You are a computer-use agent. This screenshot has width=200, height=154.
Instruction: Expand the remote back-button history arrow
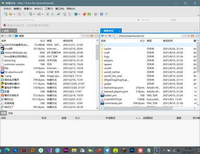[106, 36]
